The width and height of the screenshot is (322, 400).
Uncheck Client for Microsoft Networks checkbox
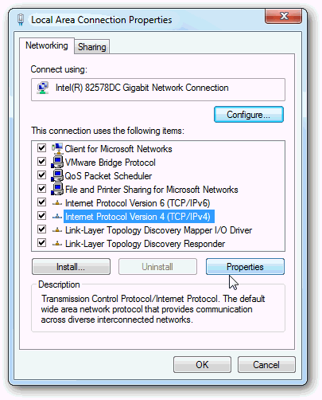[x=41, y=147]
